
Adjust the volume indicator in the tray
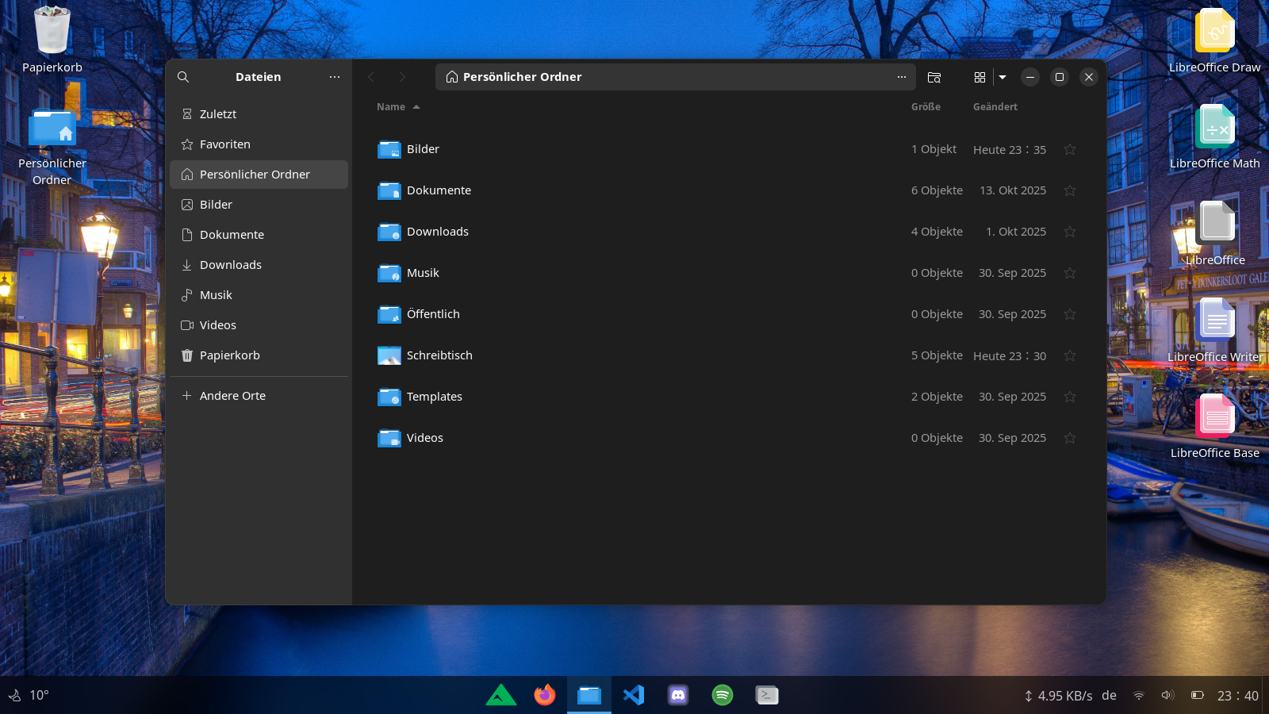[x=1167, y=695]
